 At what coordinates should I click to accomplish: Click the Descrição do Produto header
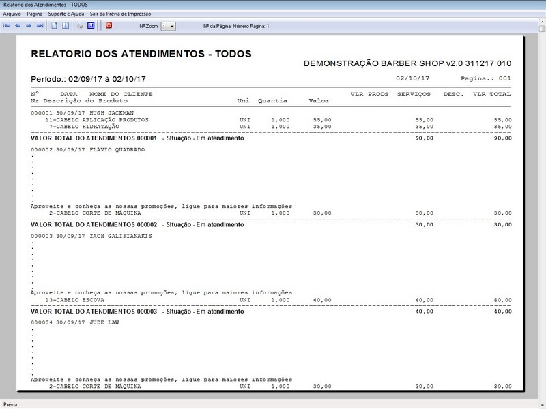pyautogui.click(x=85, y=100)
